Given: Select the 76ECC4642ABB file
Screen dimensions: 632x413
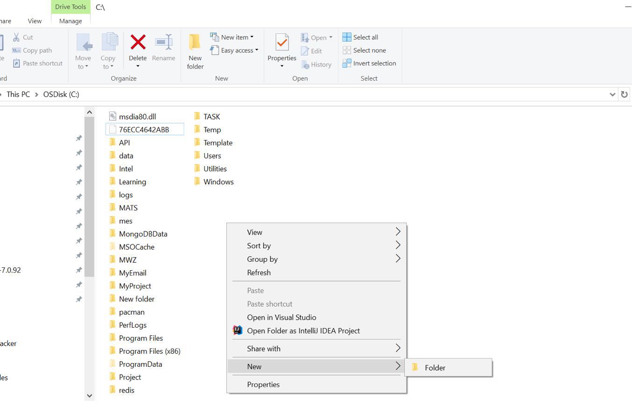Looking at the screenshot, I should [145, 130].
